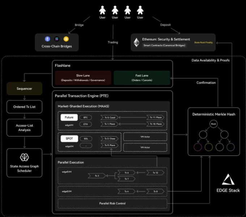Image resolution: width=246 pixels, height=217 pixels.
Task: Click the State Root Finality text
Action: click(203, 42)
